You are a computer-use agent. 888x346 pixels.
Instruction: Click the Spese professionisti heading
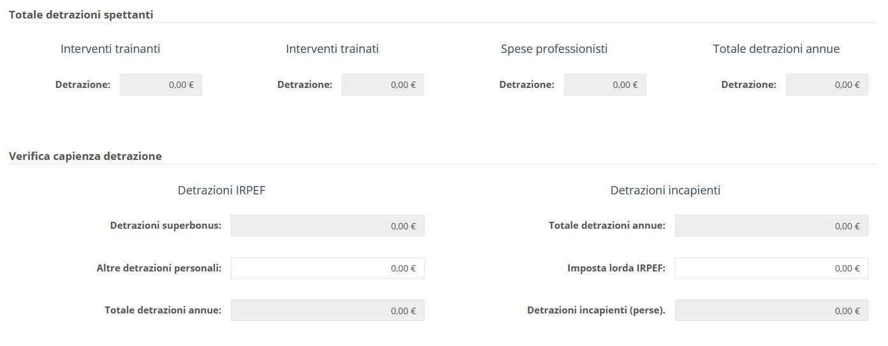tap(554, 49)
